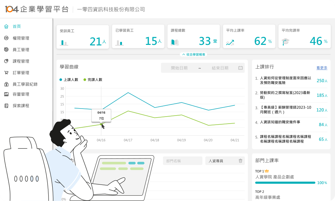Click the 訂單管理 cart icon

click(6, 73)
